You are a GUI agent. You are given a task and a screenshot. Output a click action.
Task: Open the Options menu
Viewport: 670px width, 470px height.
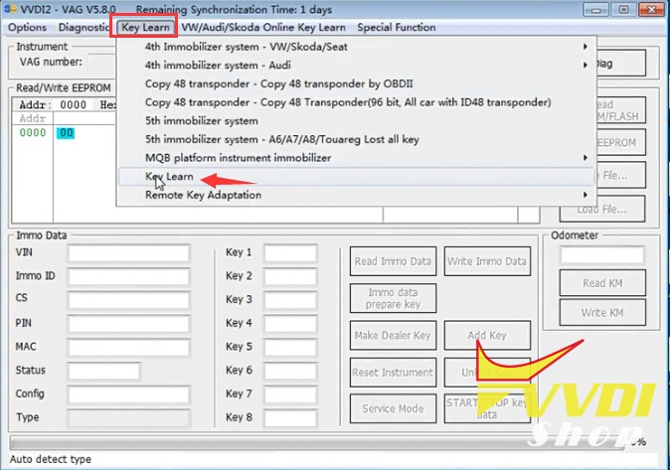pos(28,28)
